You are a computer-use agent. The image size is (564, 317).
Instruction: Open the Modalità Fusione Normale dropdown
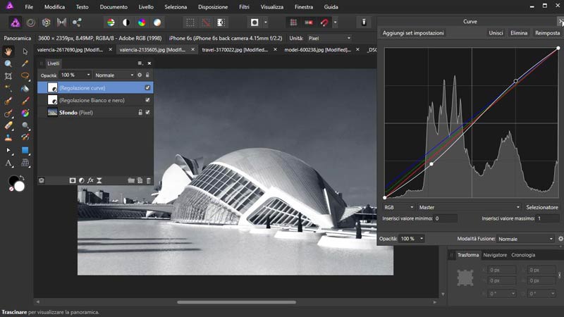525,239
